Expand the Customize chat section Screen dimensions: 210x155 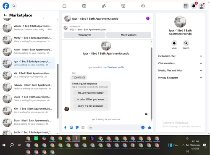tap(180, 56)
